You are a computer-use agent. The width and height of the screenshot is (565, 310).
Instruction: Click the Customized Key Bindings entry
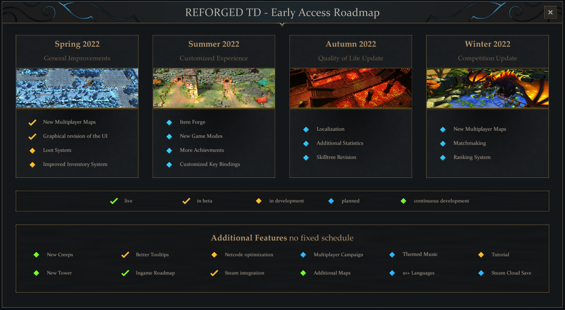coord(210,164)
